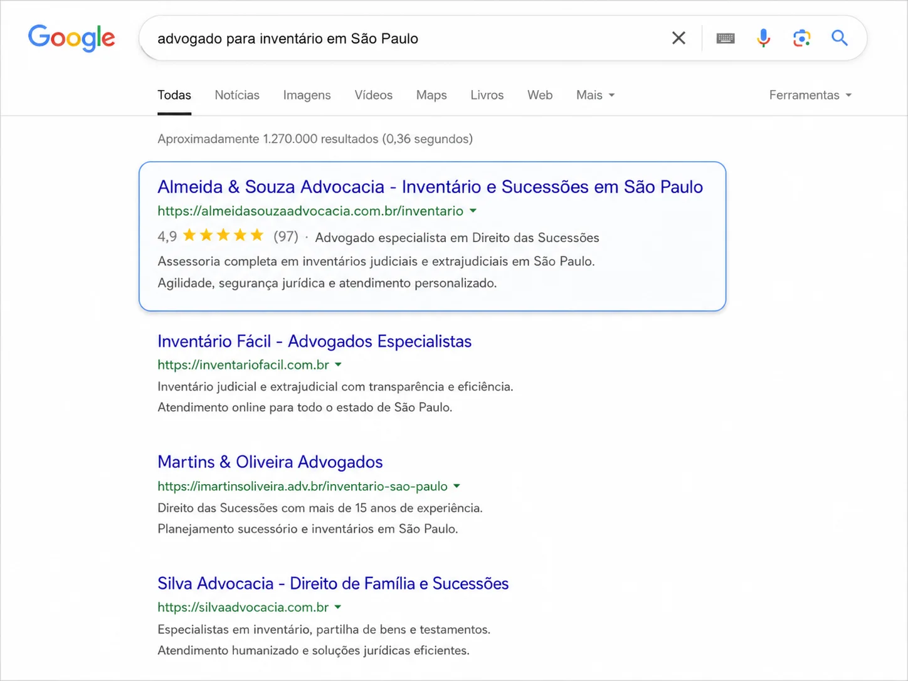
Task: Click snippet 'Planejamento sucessório e inventários em São Paulo'
Action: coord(308,529)
